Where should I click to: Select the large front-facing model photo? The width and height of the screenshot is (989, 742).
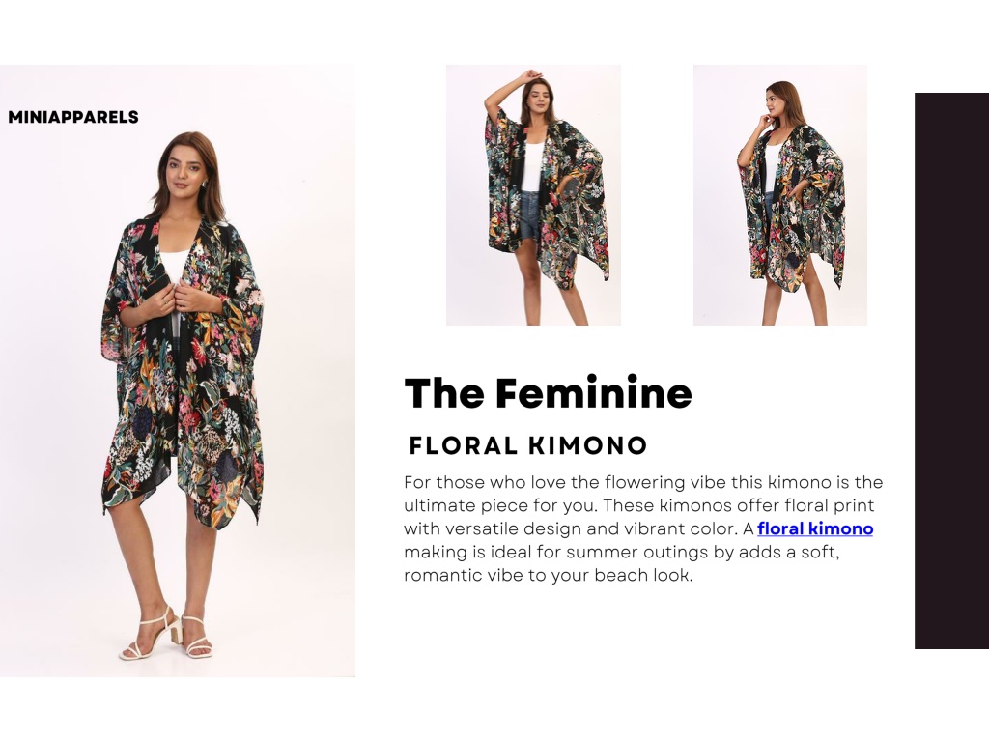[178, 371]
